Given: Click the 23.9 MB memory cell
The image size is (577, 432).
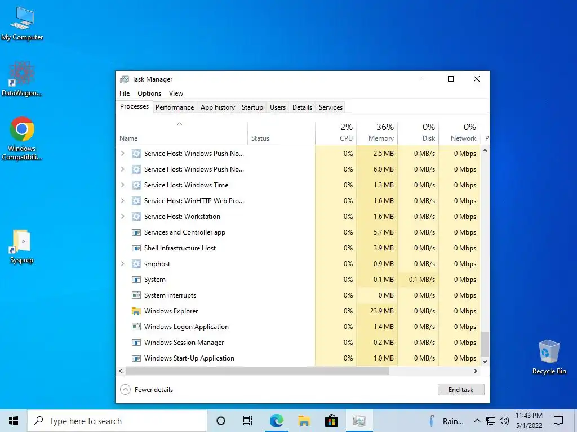Looking at the screenshot, I should (377, 311).
